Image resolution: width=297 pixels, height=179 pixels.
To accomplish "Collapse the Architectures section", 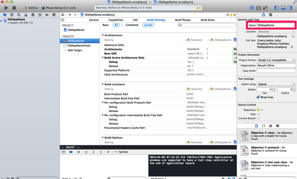I will pyautogui.click(x=102, y=35).
